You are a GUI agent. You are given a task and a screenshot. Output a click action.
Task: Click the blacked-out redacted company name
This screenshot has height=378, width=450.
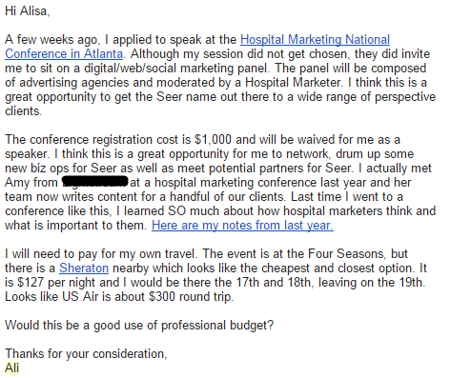(95, 181)
